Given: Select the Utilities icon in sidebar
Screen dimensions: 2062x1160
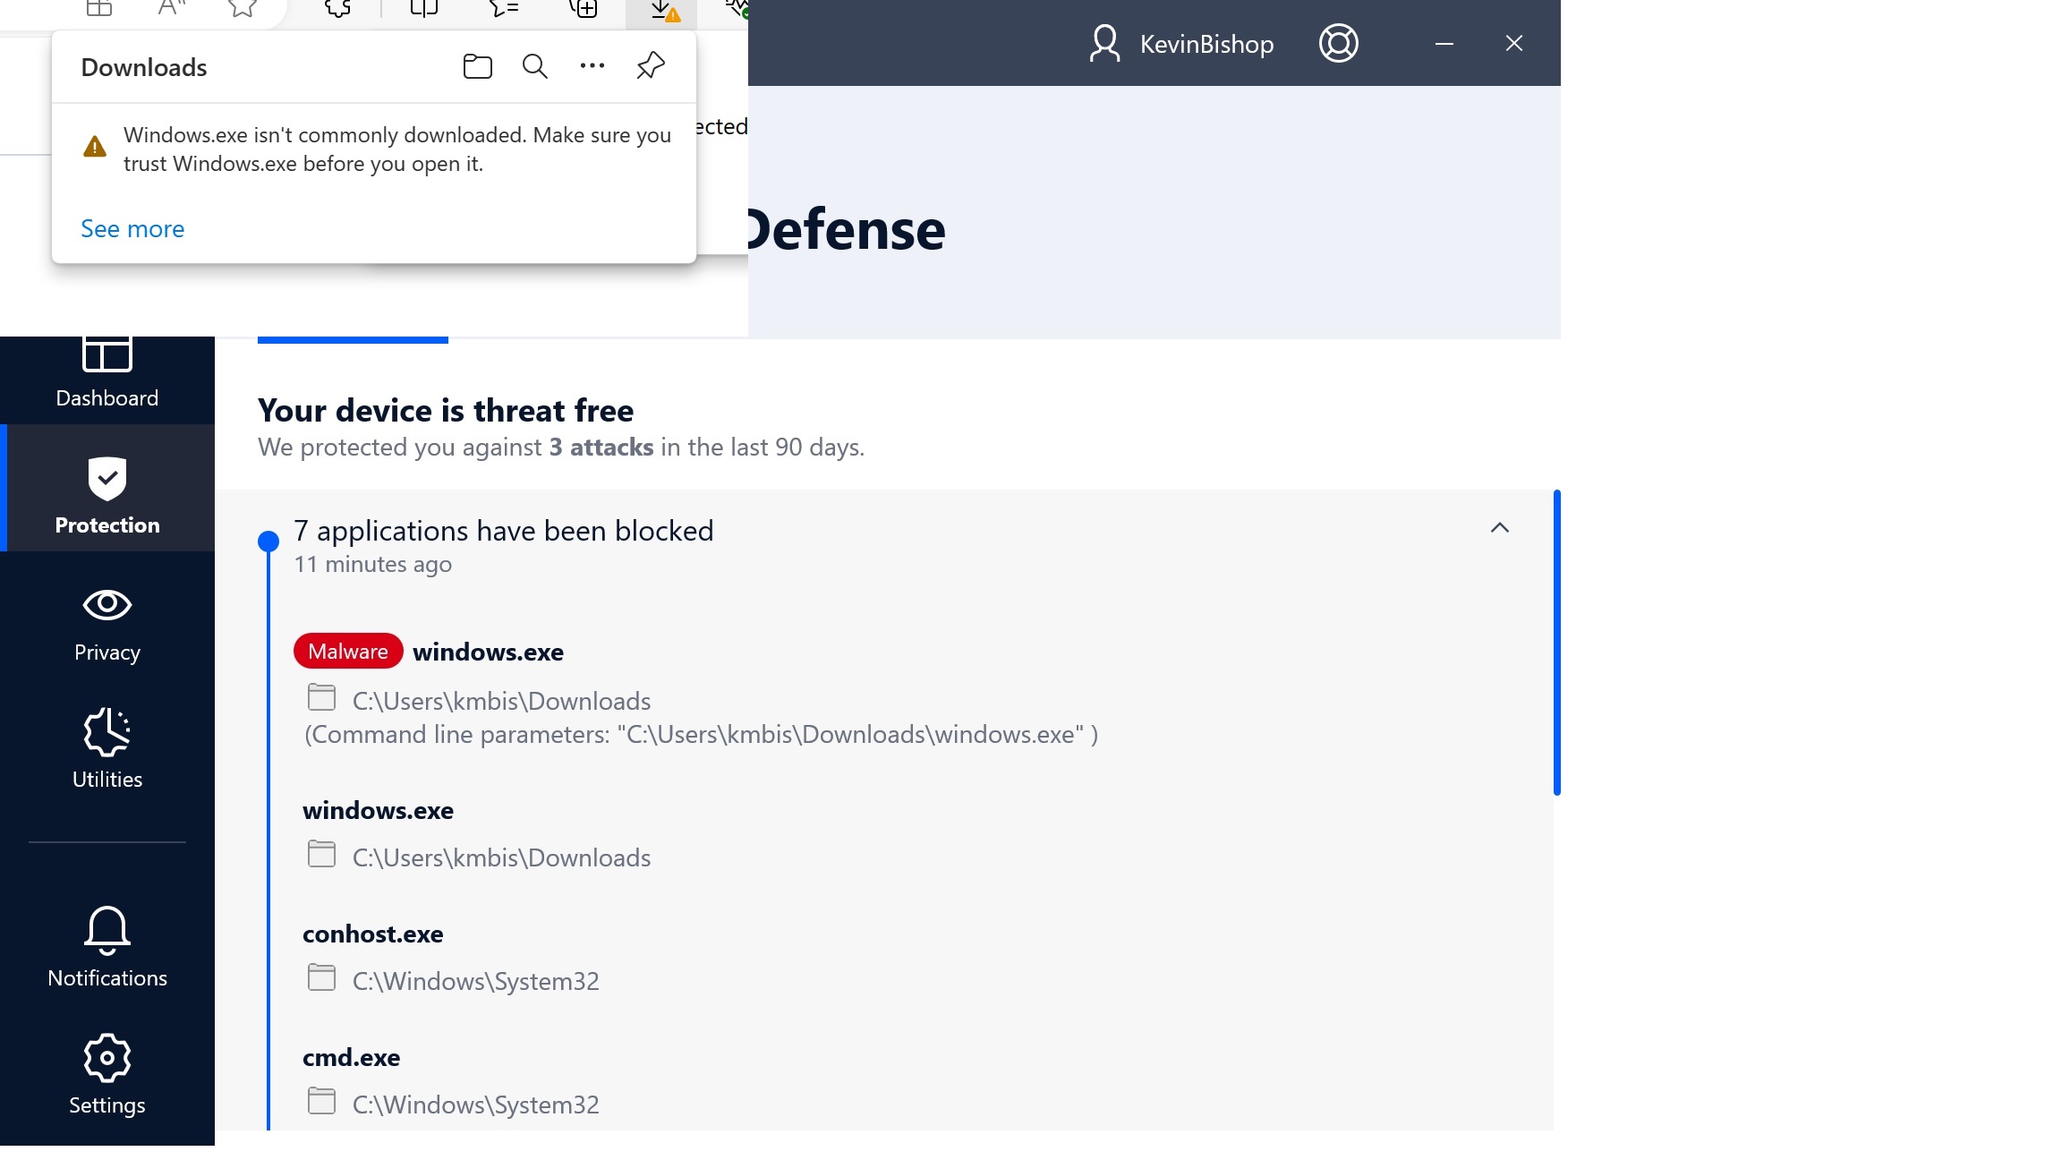Looking at the screenshot, I should coord(107,750).
